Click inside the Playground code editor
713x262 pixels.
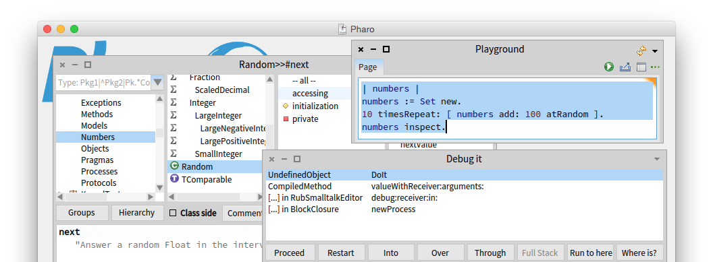507,108
